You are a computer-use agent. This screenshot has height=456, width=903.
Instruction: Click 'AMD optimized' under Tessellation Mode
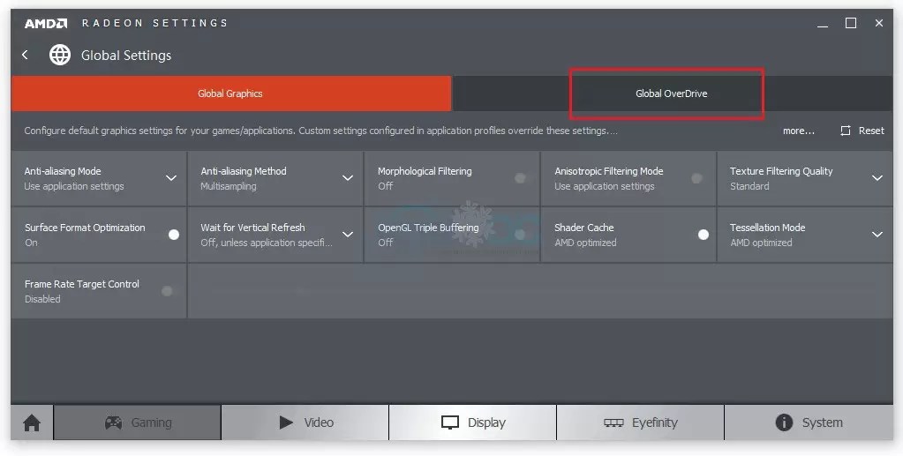coord(762,243)
